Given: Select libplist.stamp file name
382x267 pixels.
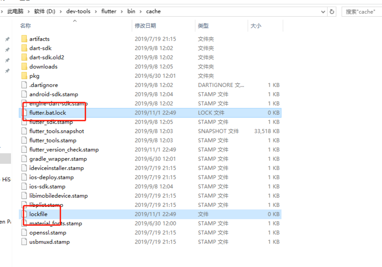Looking at the screenshot, I should pyautogui.click(x=46, y=204).
